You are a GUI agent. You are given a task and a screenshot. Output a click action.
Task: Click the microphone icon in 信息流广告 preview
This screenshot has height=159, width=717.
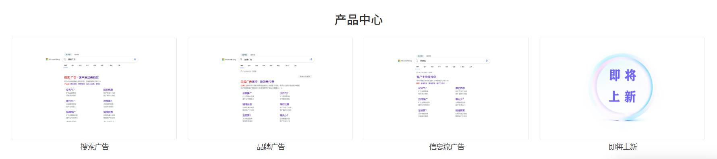[x=487, y=61]
